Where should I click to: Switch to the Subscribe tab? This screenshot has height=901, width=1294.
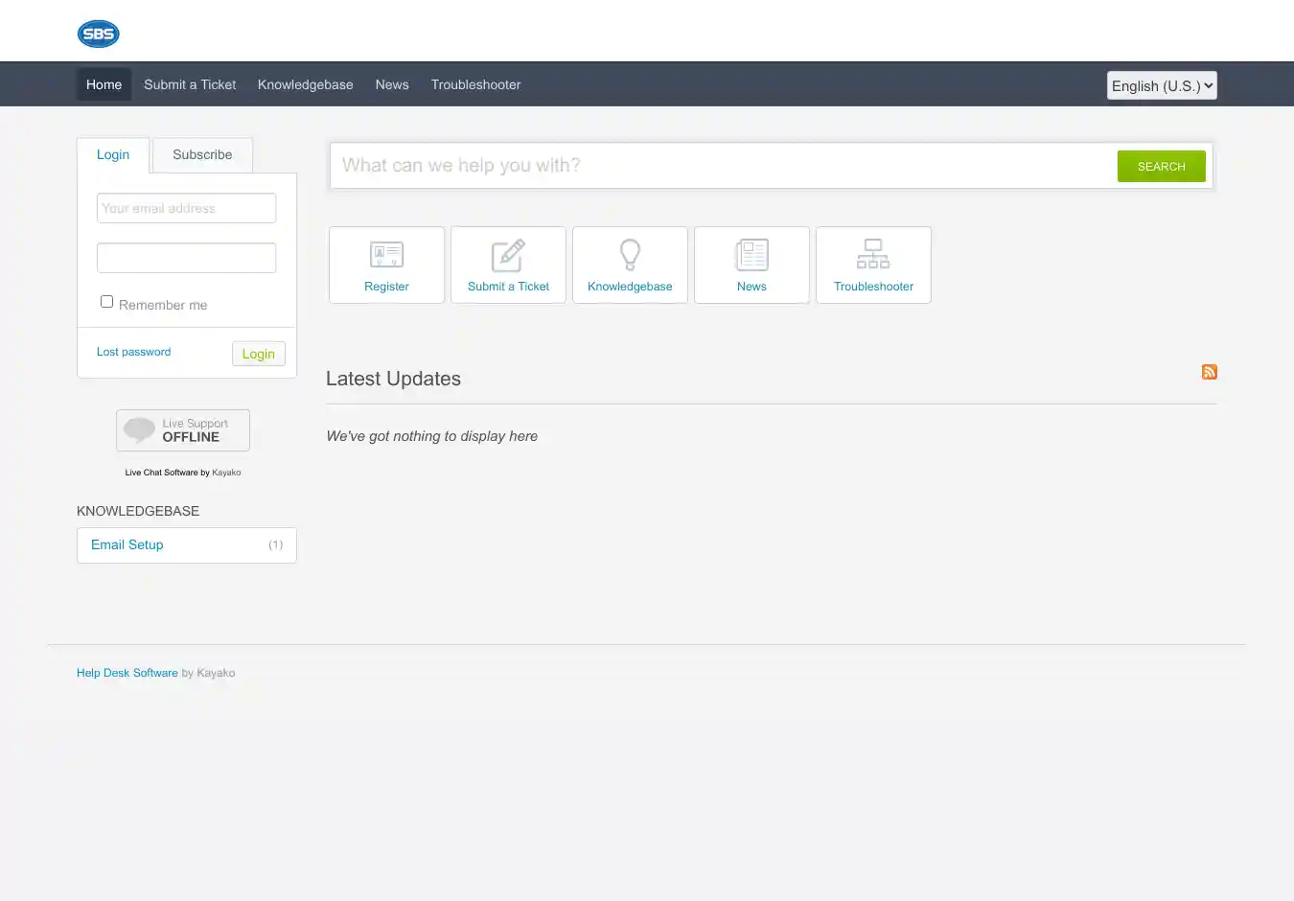coord(202,155)
